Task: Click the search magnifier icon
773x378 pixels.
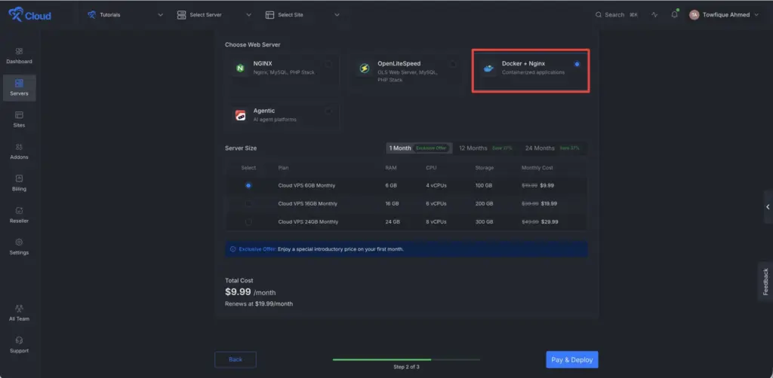Action: [x=599, y=15]
